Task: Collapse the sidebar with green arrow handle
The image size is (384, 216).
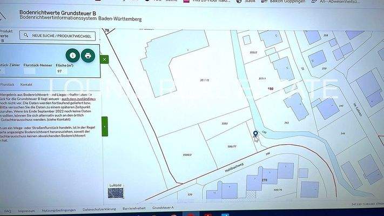Action: (104, 126)
